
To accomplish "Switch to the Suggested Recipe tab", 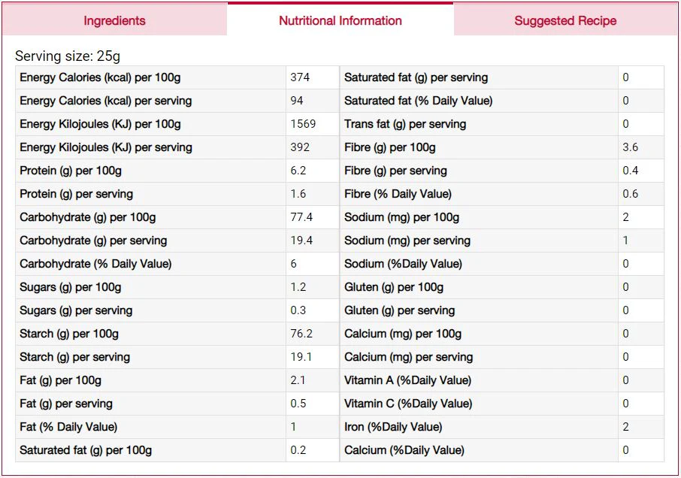I will (565, 20).
